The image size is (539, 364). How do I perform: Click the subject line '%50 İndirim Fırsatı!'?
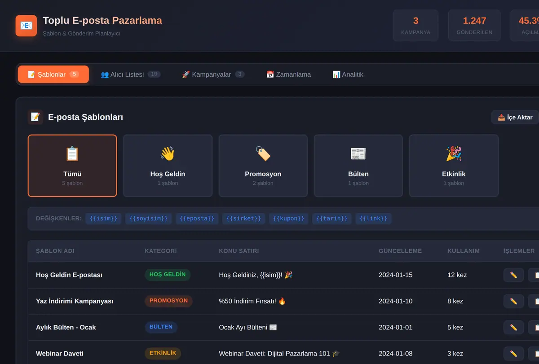252,301
